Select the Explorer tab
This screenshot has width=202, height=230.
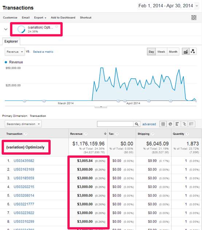pyautogui.click(x=11, y=41)
